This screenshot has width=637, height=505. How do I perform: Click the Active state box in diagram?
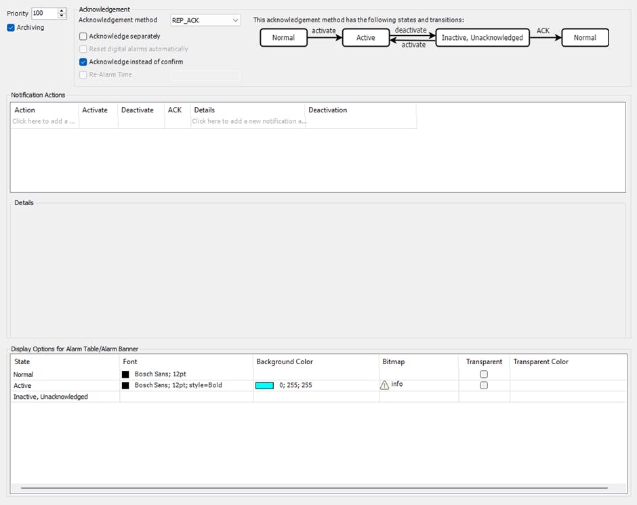tap(366, 38)
